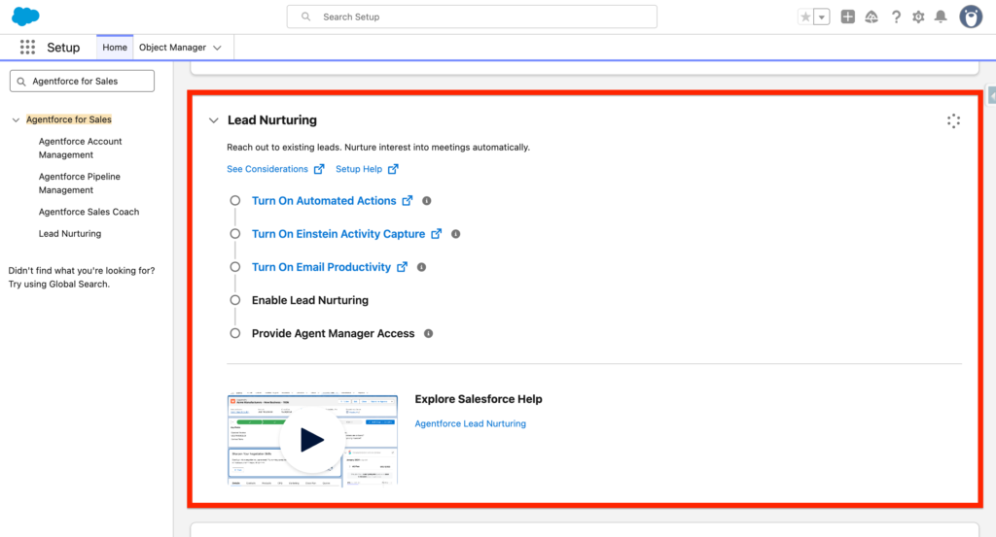Collapse Agentforce for Sales tree node
The width and height of the screenshot is (996, 537).
pyautogui.click(x=16, y=120)
